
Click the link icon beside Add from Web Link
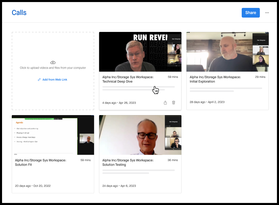pos(39,79)
